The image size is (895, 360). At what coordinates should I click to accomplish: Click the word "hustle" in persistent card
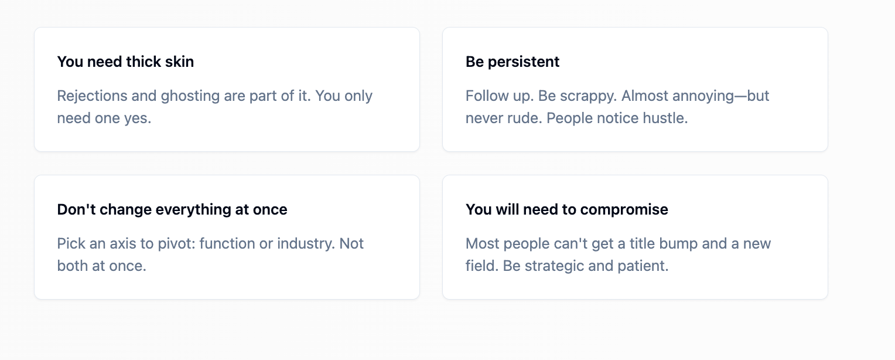(x=667, y=118)
